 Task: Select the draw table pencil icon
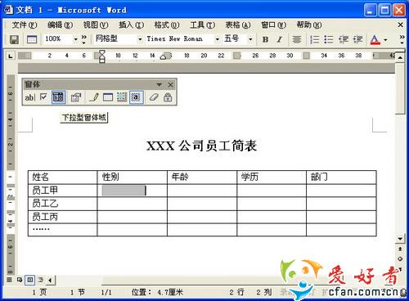[94, 97]
